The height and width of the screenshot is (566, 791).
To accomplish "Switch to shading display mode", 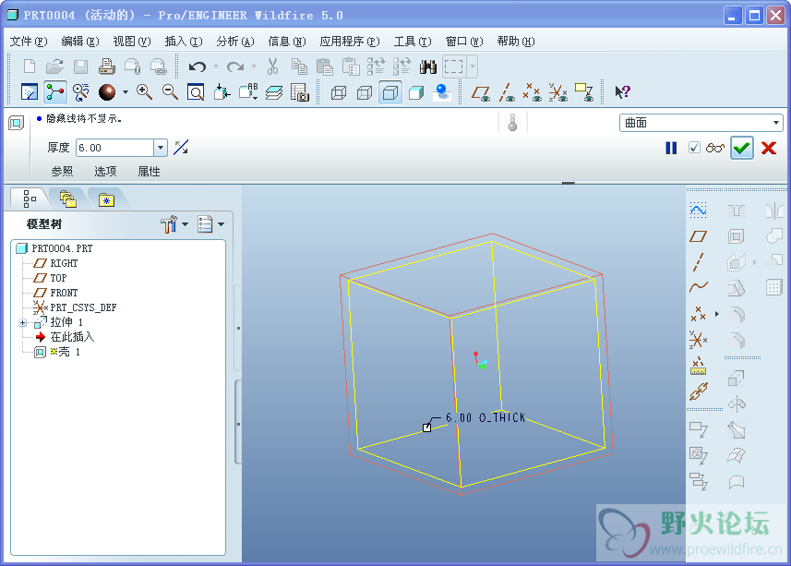I will 416,92.
